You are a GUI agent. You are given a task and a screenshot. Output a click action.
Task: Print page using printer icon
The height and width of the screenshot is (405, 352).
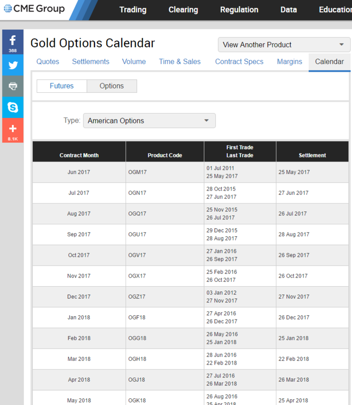click(x=13, y=86)
